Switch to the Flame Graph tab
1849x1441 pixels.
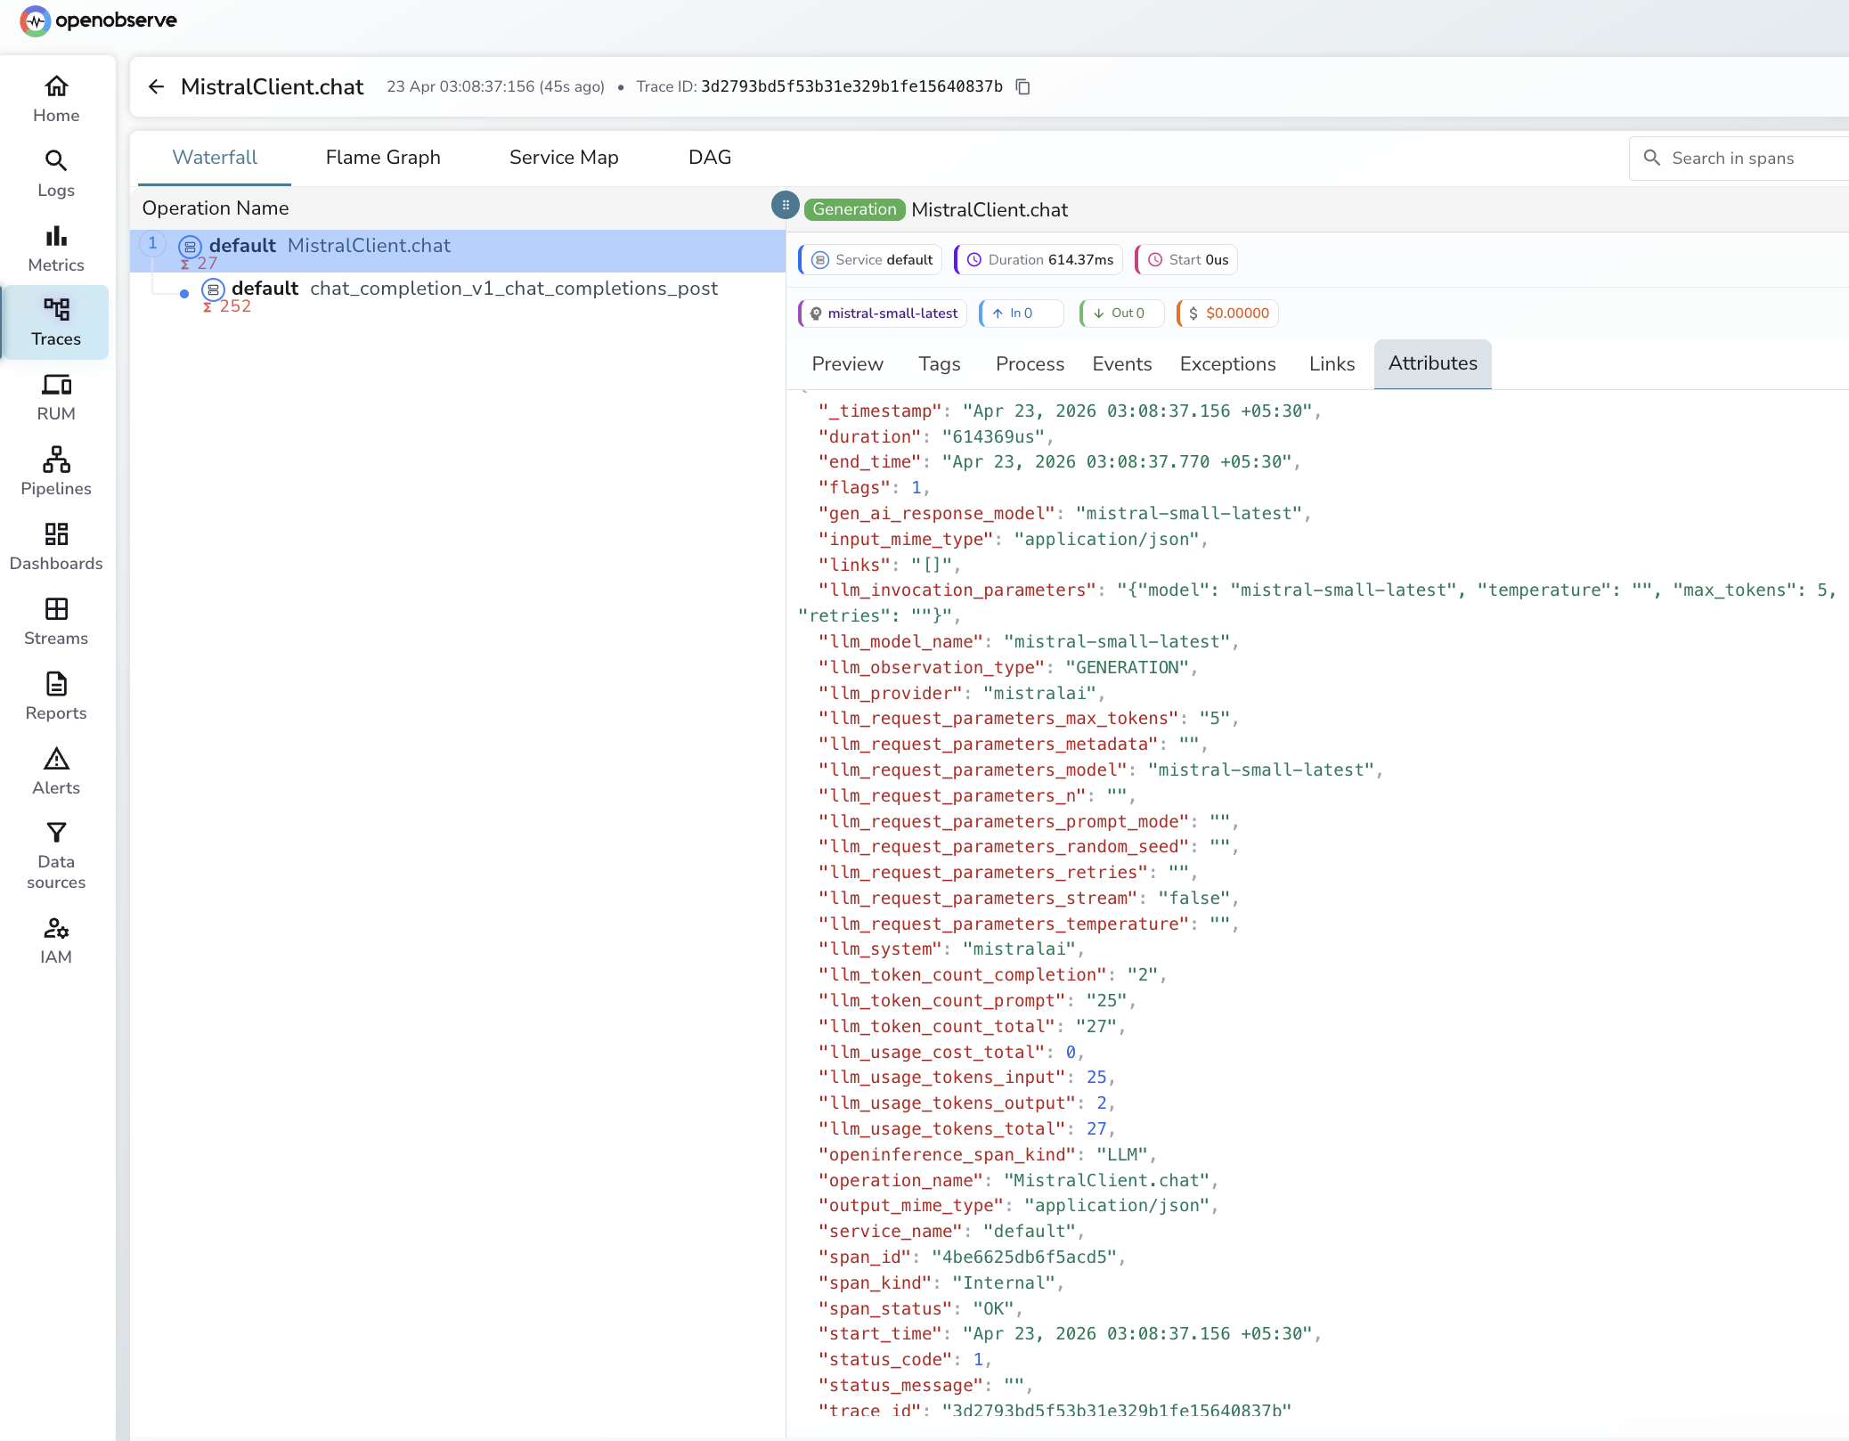(x=383, y=157)
